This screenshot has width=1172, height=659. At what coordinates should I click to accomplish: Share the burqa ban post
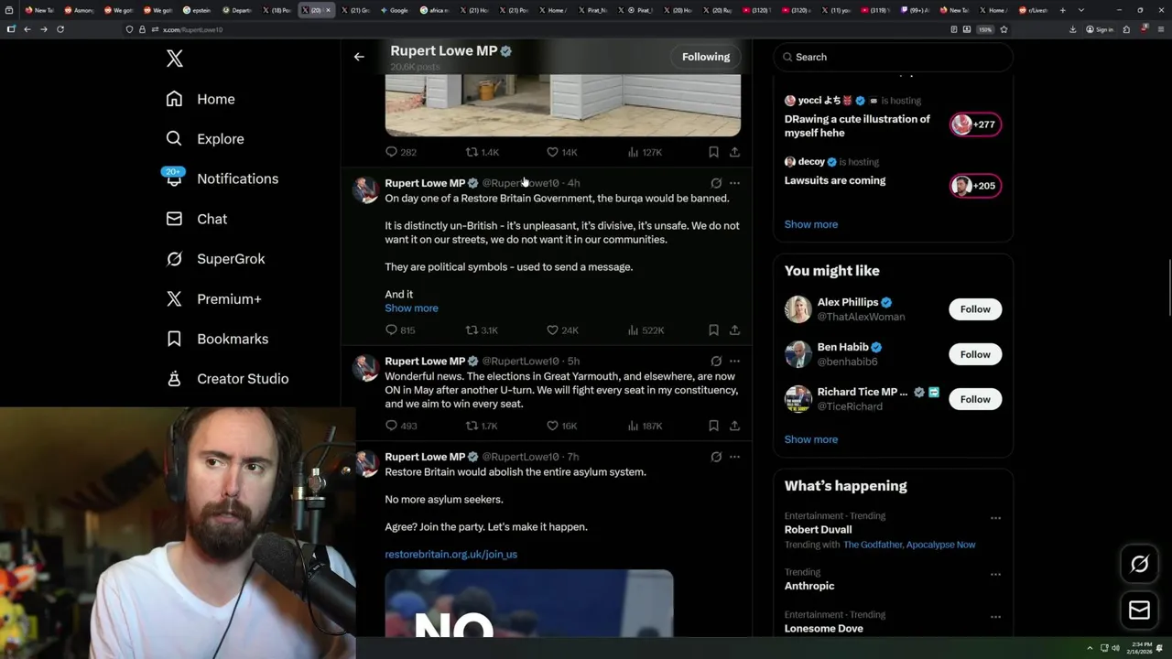734,330
